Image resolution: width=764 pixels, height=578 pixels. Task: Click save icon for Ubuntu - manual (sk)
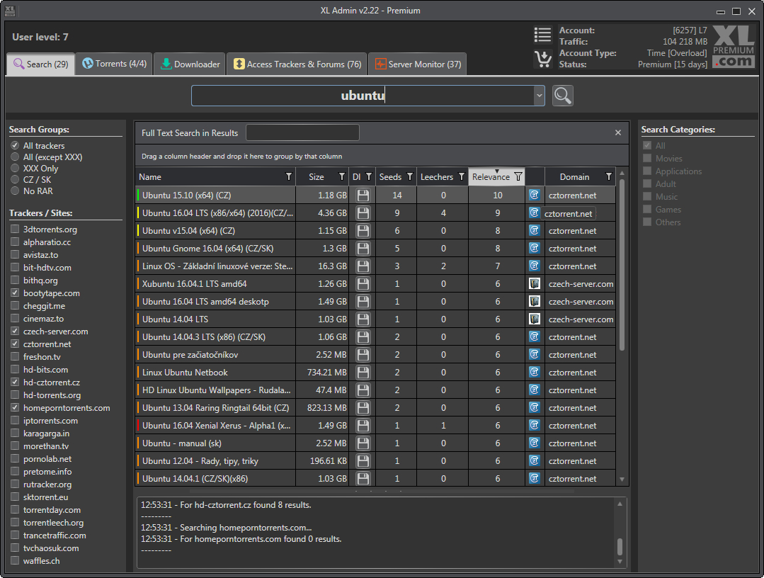pos(363,443)
